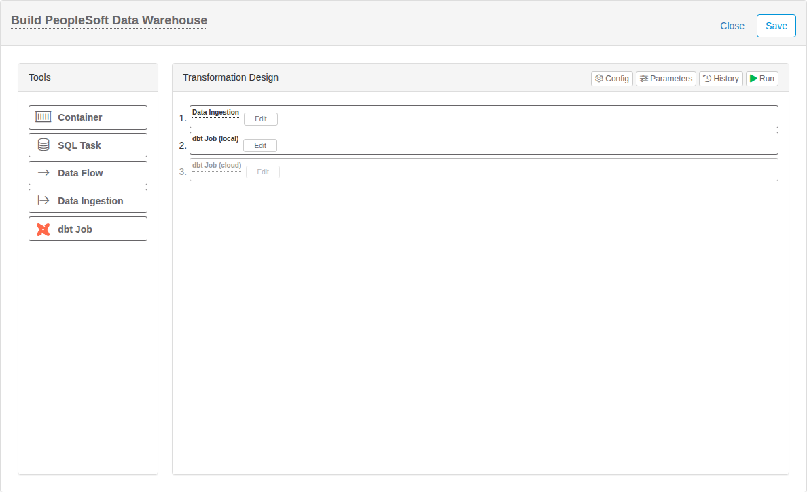Select the Data Ingestion arrow icon
The width and height of the screenshot is (807, 492).
click(x=43, y=200)
